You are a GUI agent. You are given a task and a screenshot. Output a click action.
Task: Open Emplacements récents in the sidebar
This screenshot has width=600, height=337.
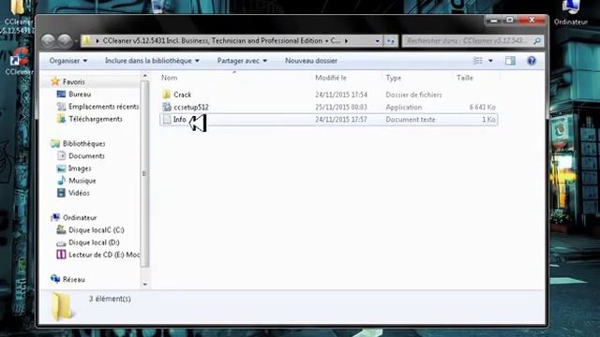[x=104, y=107]
